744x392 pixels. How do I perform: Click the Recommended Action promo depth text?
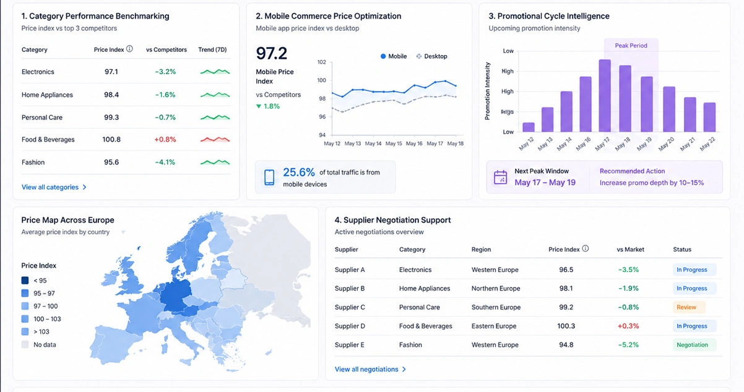point(652,183)
